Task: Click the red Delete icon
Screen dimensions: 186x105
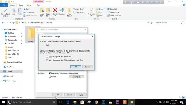Action: pyautogui.click(x=55, y=10)
